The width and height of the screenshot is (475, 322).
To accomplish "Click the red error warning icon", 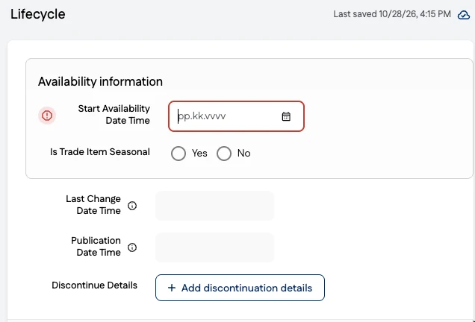I will coord(47,116).
